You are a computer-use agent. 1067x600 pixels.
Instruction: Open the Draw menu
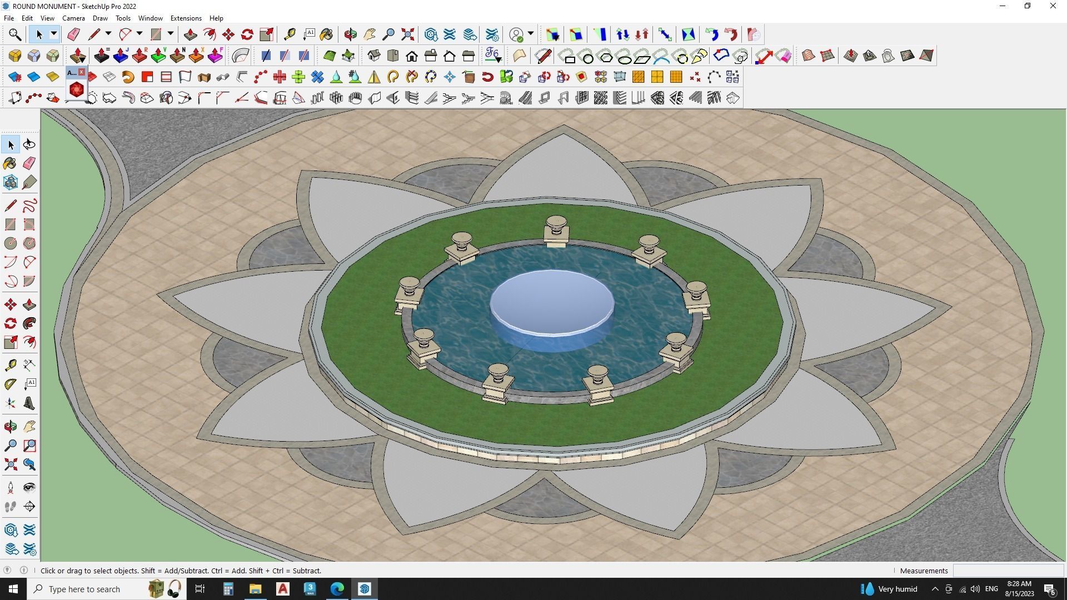100,18
